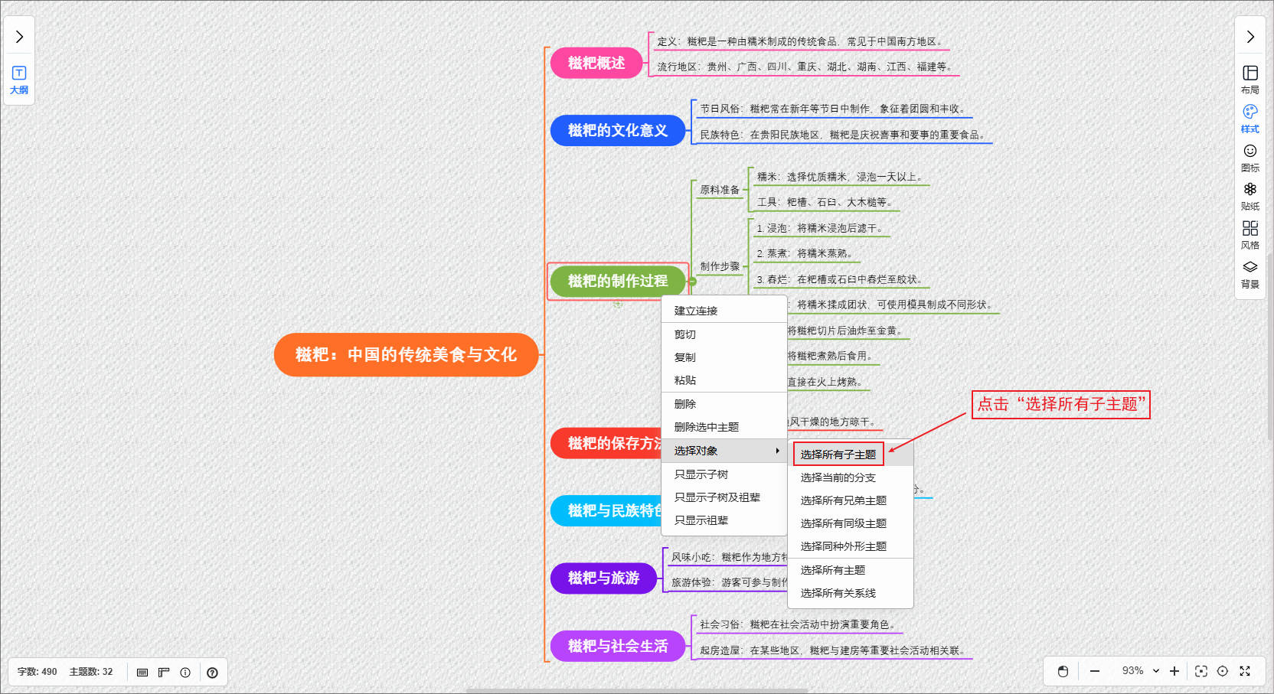Click the fullscreen arrows icon

tap(1245, 671)
